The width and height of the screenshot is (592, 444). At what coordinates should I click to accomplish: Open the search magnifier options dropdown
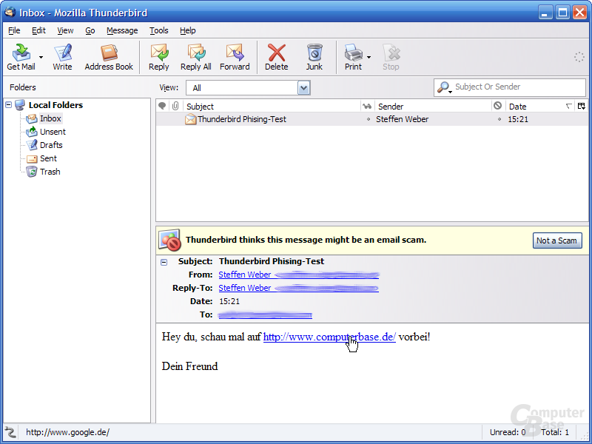[x=444, y=87]
